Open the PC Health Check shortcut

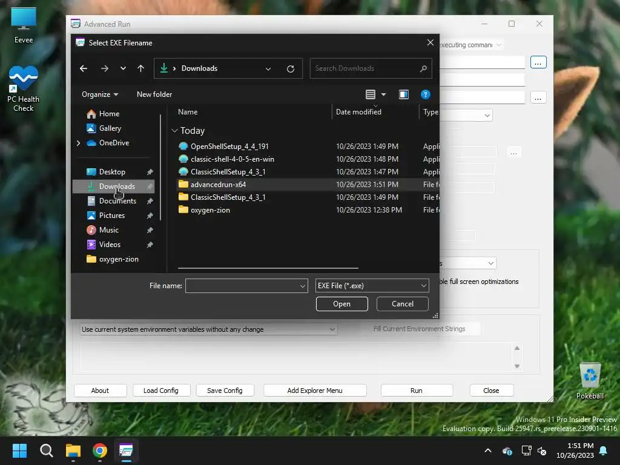(24, 89)
